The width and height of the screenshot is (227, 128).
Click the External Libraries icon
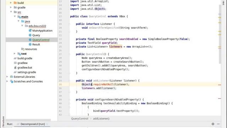pyautogui.click(x=11, y=77)
